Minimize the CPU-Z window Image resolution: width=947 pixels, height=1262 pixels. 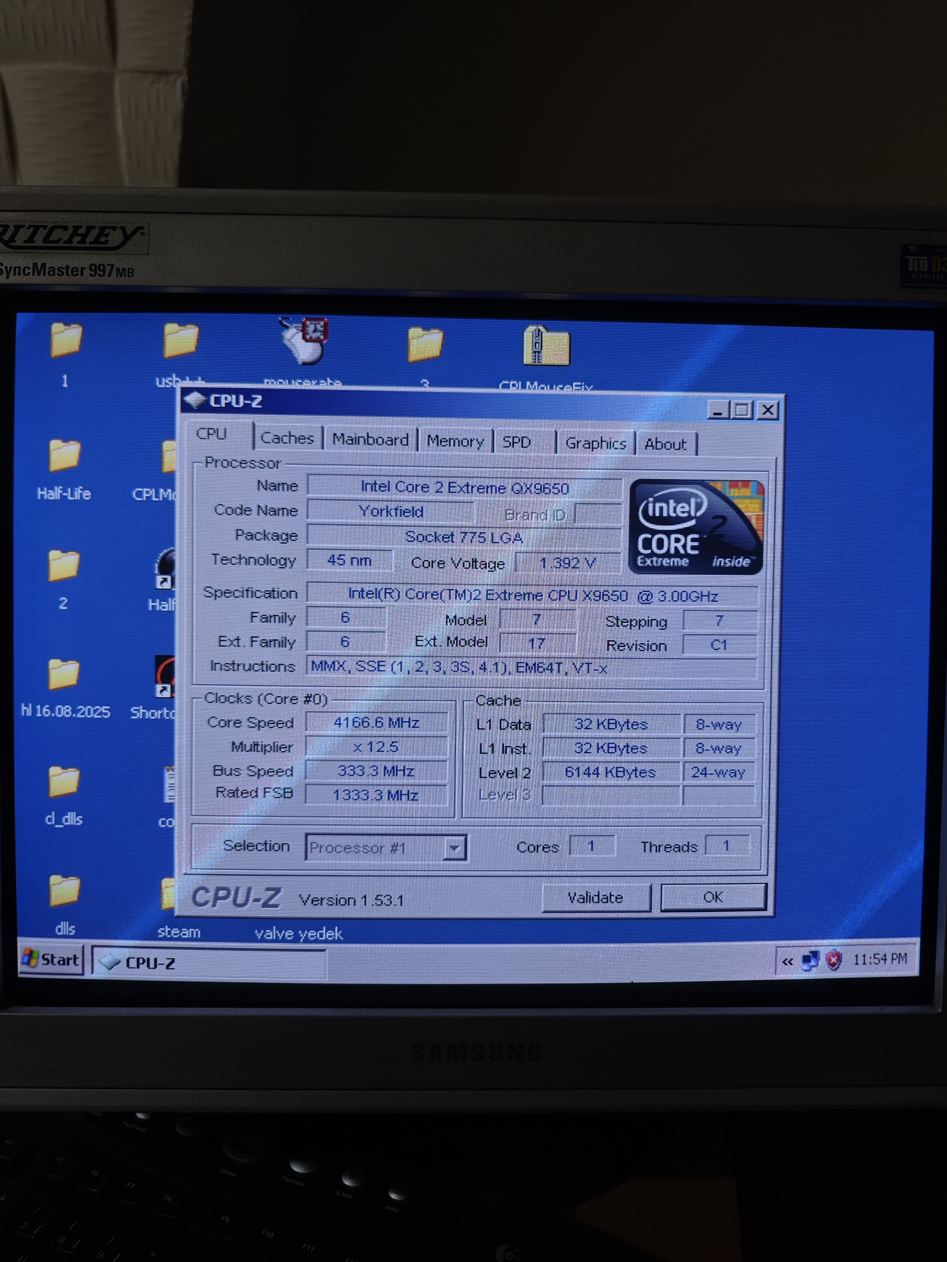pyautogui.click(x=718, y=411)
